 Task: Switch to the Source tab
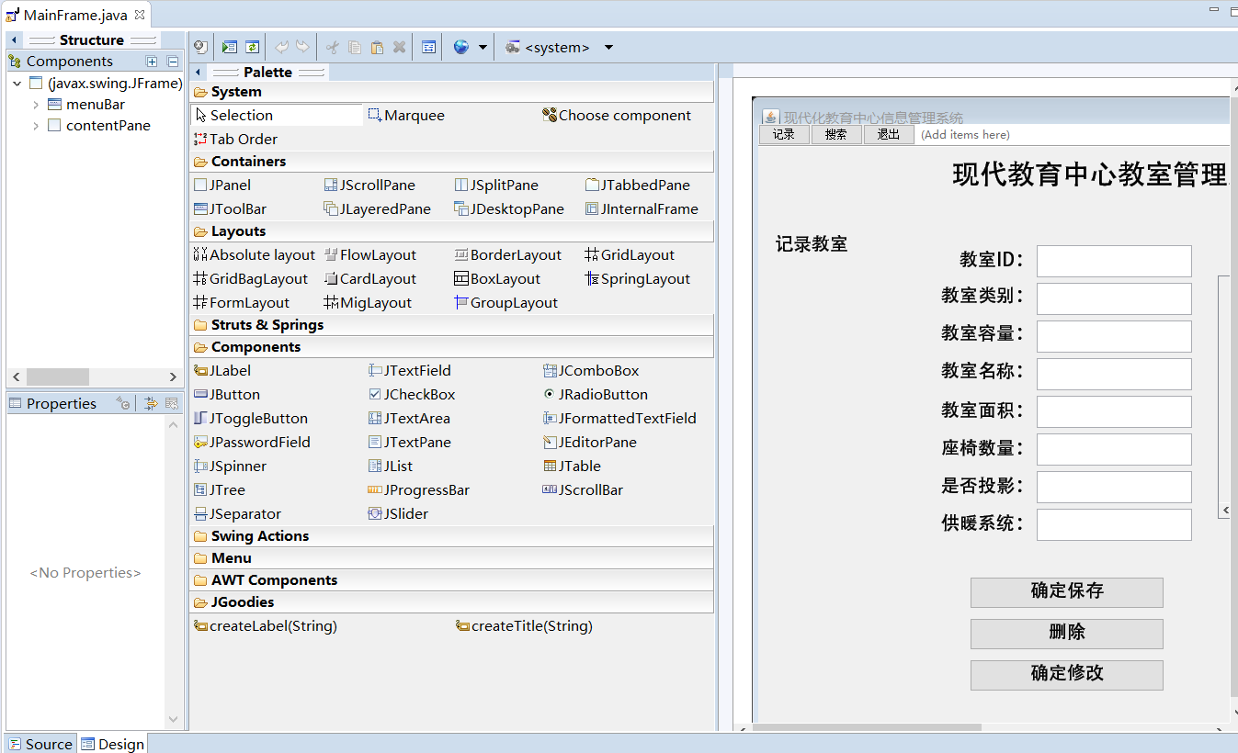tap(40, 743)
